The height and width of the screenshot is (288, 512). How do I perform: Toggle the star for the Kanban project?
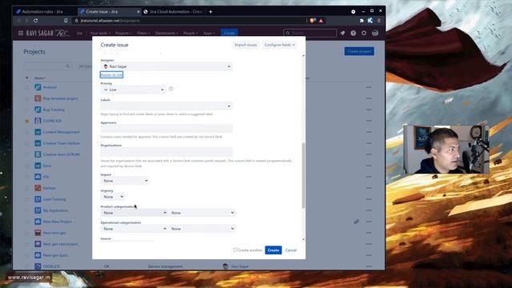click(27, 188)
